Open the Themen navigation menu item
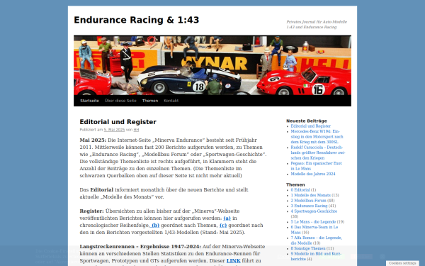425x266 pixels. (150, 101)
